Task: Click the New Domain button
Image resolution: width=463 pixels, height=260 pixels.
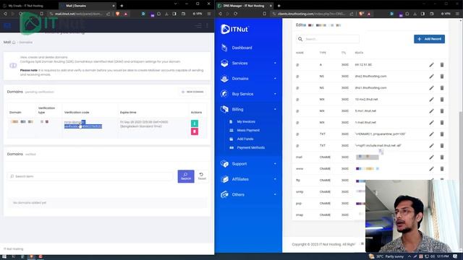Action: 192,92
